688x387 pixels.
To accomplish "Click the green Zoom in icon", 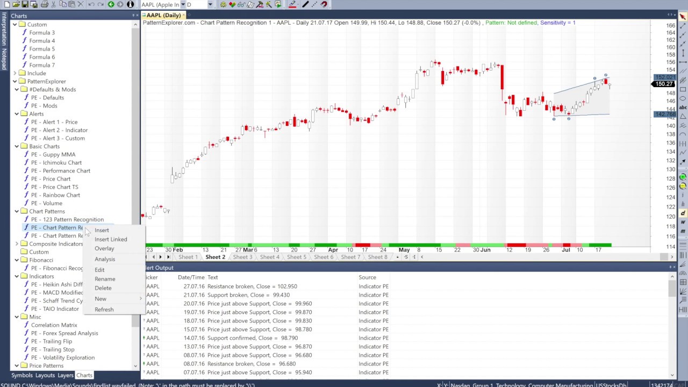I will [x=683, y=176].
